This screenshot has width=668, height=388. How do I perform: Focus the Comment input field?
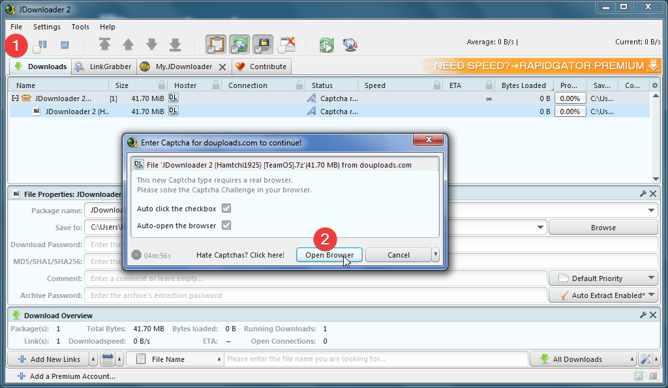[316, 278]
